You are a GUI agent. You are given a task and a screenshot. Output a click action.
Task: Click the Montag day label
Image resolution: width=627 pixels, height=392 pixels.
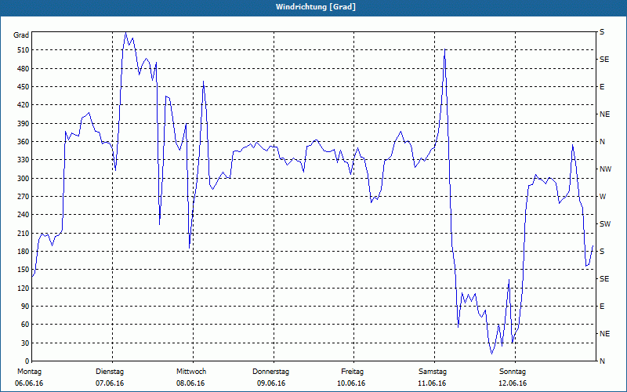click(x=29, y=372)
